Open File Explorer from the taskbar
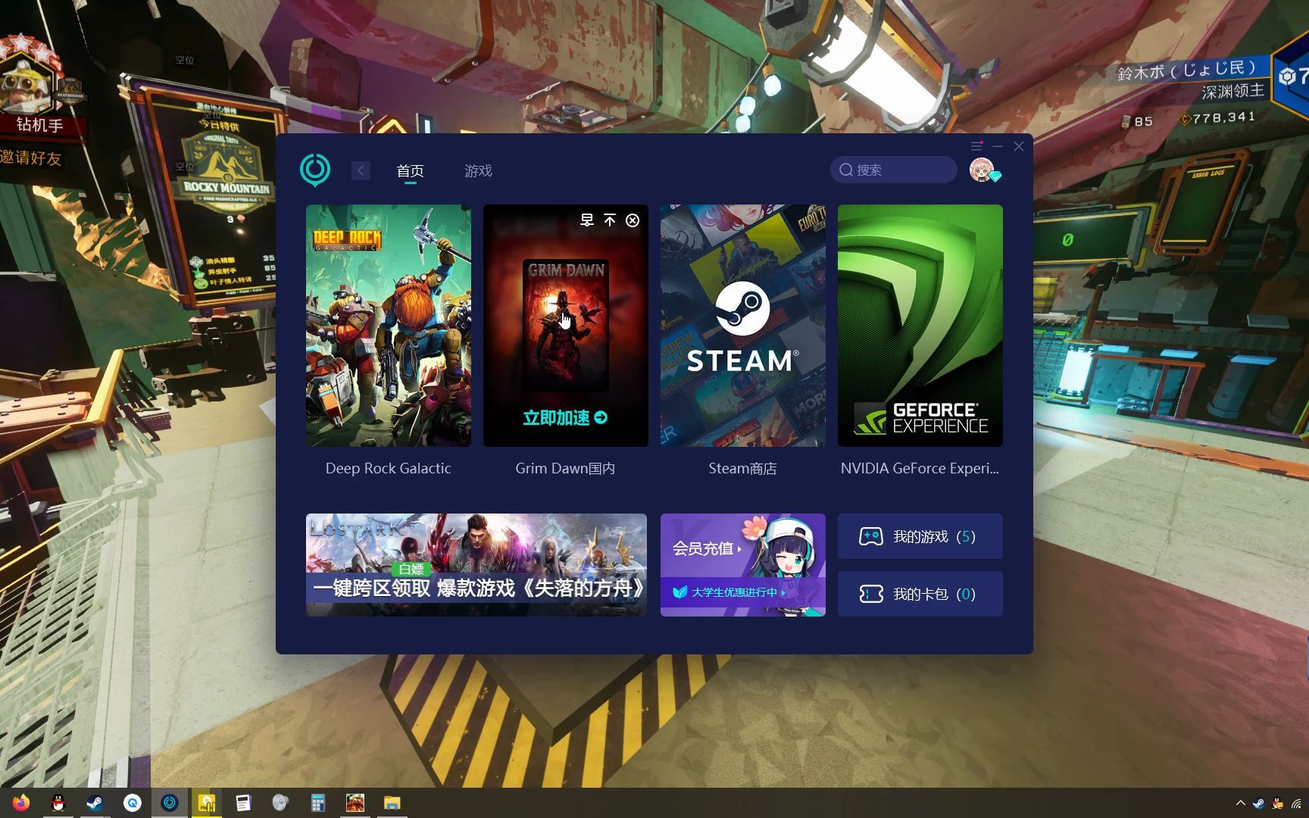This screenshot has width=1309, height=818. (392, 803)
